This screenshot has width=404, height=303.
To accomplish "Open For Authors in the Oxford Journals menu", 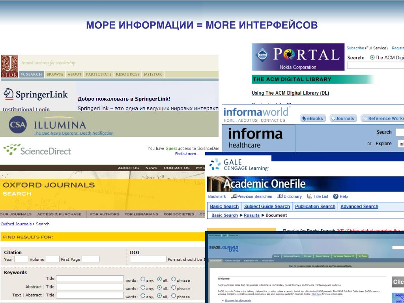I will tap(105, 214).
